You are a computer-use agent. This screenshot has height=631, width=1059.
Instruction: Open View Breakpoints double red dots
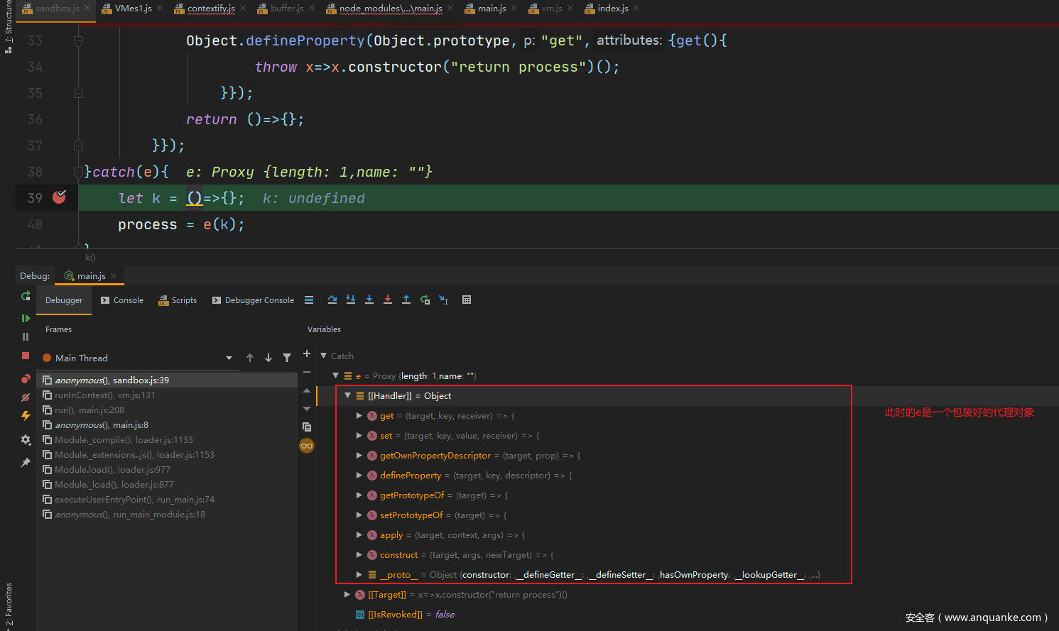click(x=26, y=379)
